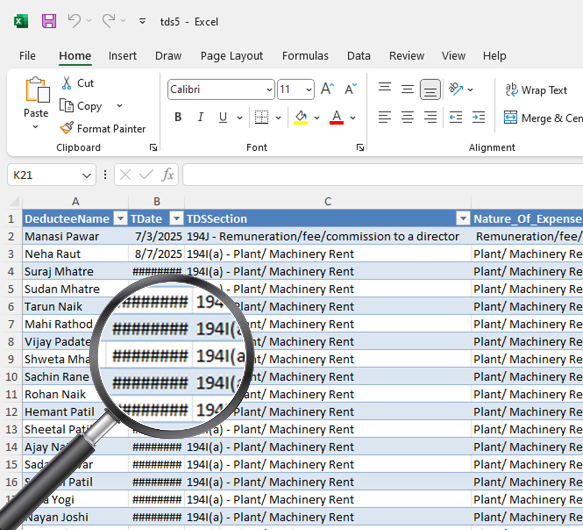The image size is (583, 530).
Task: Open the DeducteeName column filter dropdown
Action: [x=120, y=219]
